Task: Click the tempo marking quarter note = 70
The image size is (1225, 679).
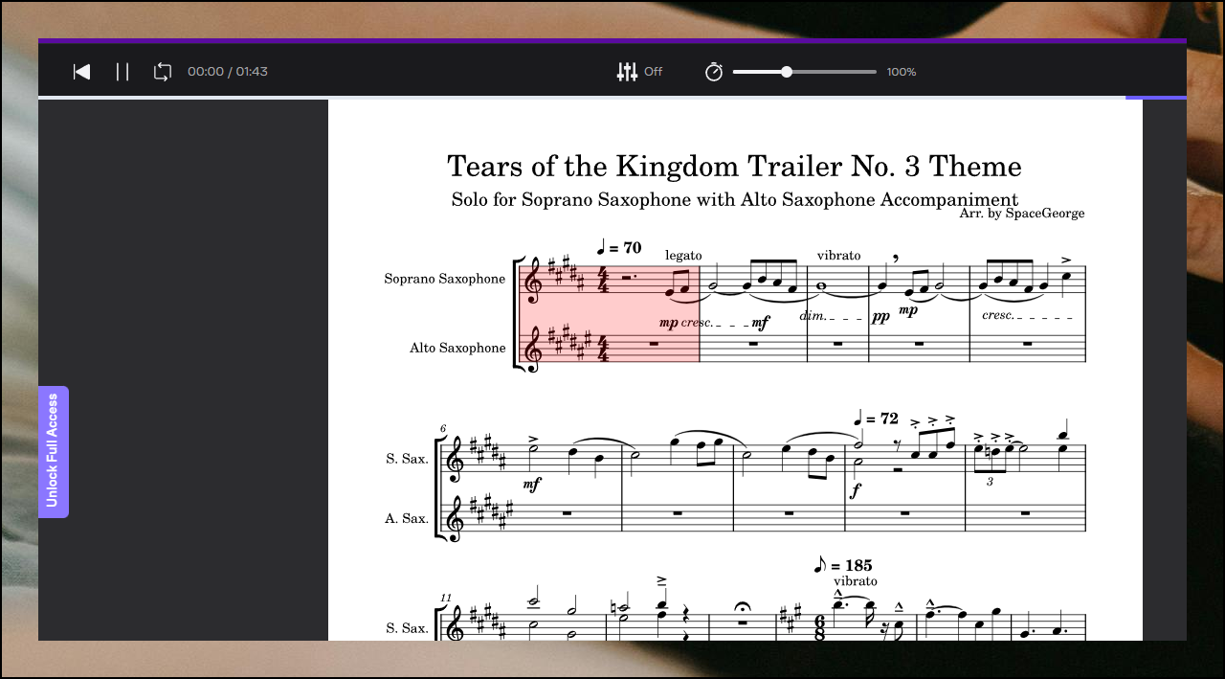Action: pyautogui.click(x=618, y=248)
